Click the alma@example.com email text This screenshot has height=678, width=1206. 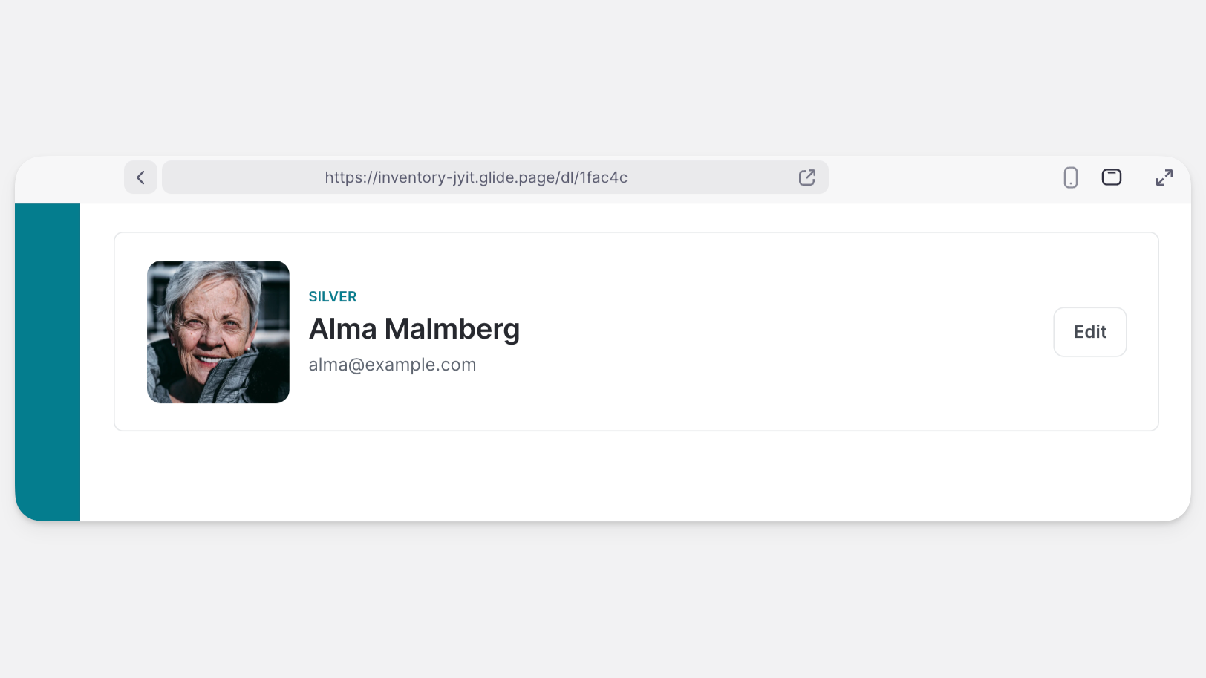(x=392, y=365)
